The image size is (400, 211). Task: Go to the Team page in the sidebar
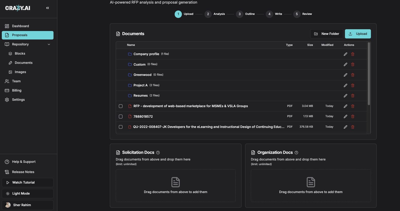click(16, 81)
